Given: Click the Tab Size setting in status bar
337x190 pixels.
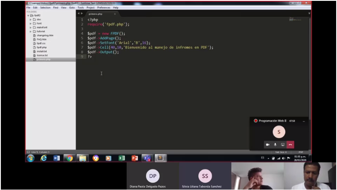Looking at the screenshot, I should point(280,152).
